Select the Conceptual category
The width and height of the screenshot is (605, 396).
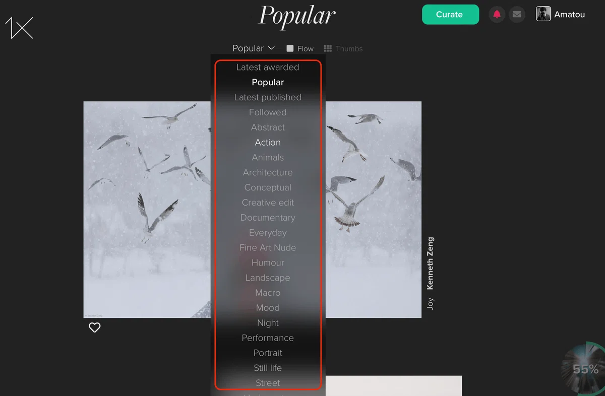coord(268,187)
